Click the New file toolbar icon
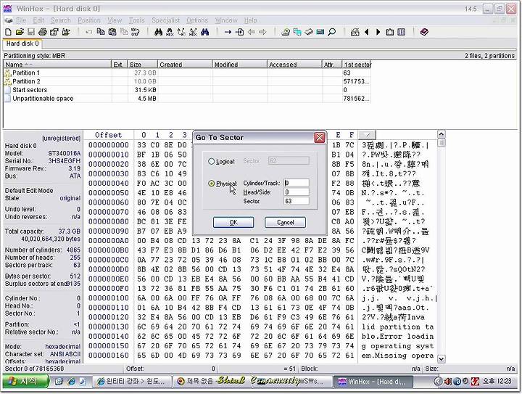Image resolution: width=522 pixels, height=394 pixels. 8,32
